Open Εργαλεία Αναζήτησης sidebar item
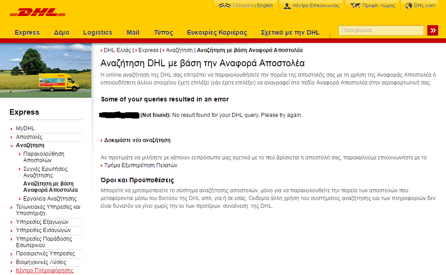Screen dimensions: 446x275 pos(50,199)
